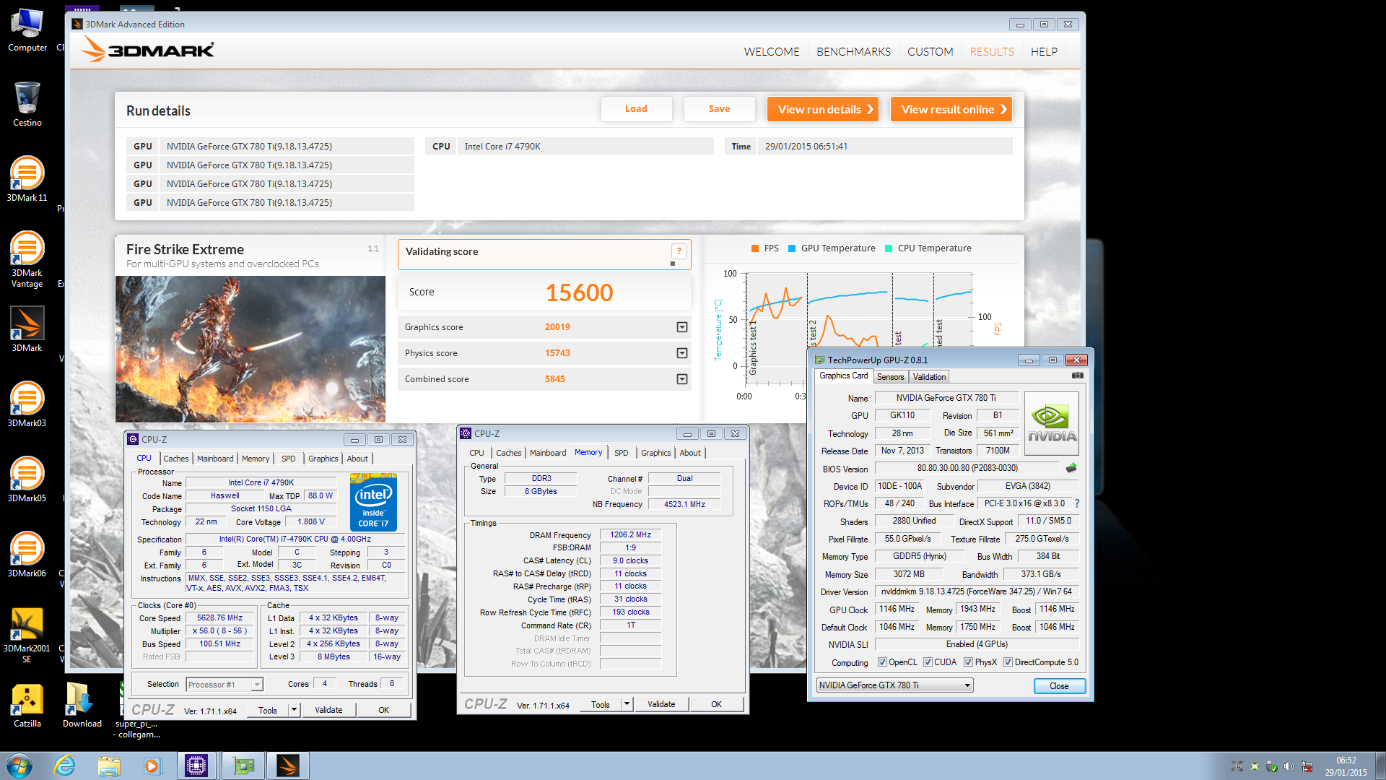Open the Graphics tab in CPU-Z CPU window
The width and height of the screenshot is (1386, 780).
323,459
